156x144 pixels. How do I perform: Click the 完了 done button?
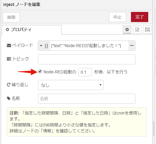point(140,17)
